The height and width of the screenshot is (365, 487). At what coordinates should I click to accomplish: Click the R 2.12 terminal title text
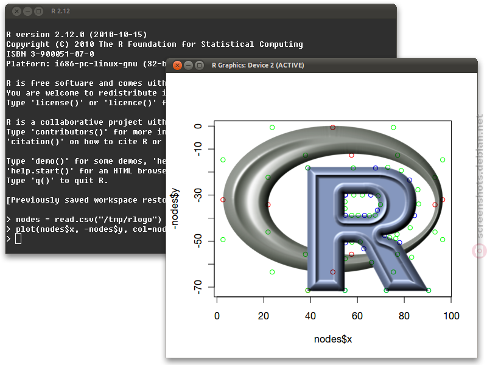pos(60,11)
